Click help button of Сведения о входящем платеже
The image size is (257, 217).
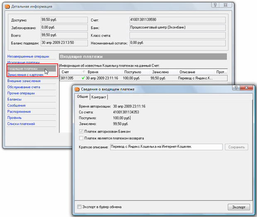[236, 88]
